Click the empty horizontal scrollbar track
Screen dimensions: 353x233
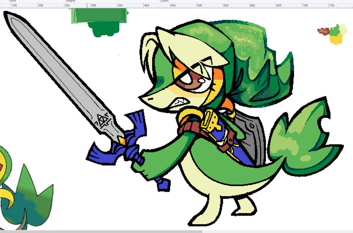coord(277,232)
